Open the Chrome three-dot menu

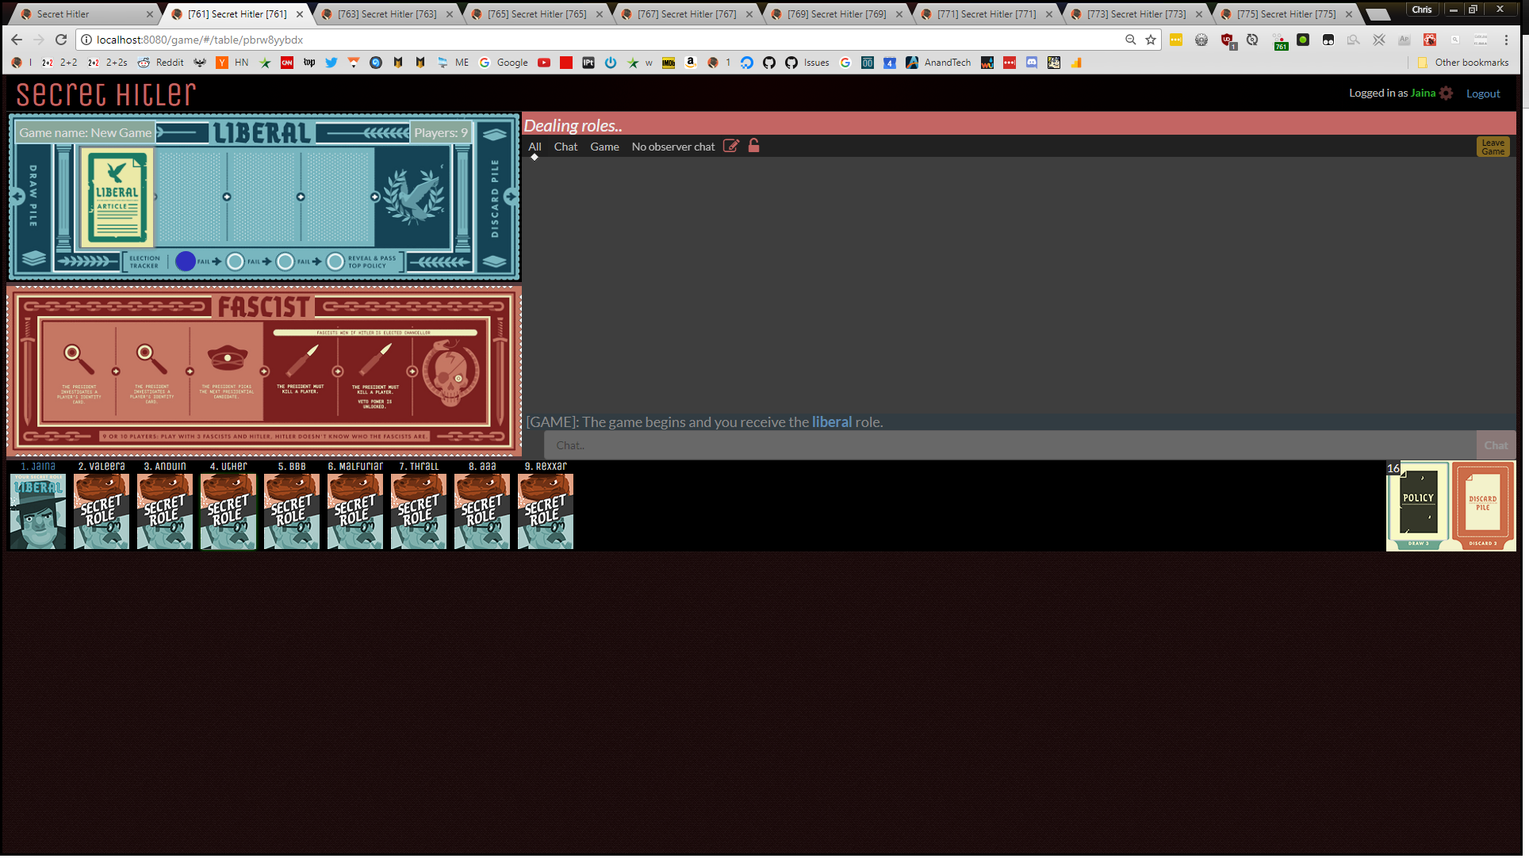point(1506,40)
